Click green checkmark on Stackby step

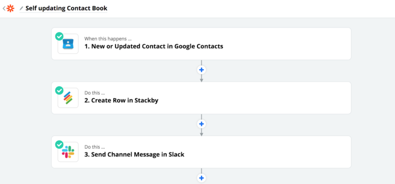[x=59, y=91]
